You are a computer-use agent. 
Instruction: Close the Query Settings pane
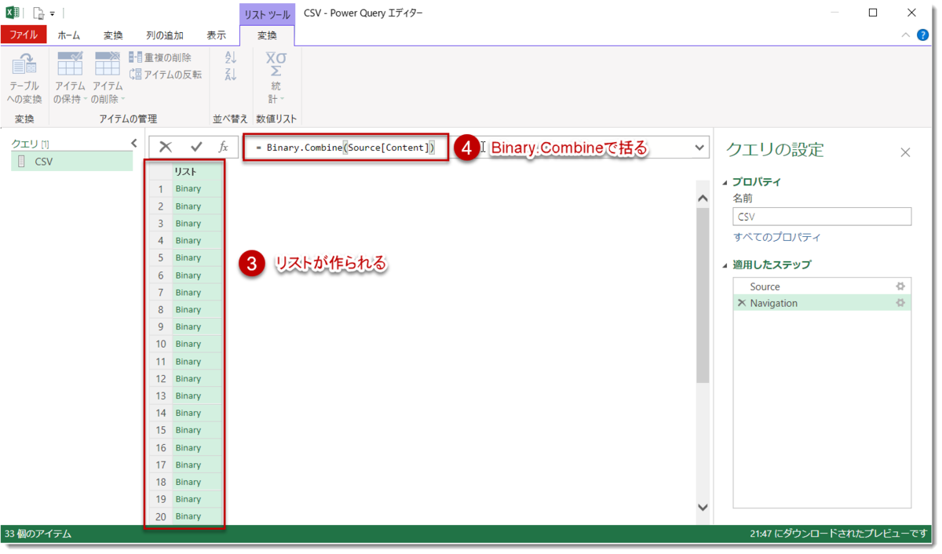pos(905,152)
